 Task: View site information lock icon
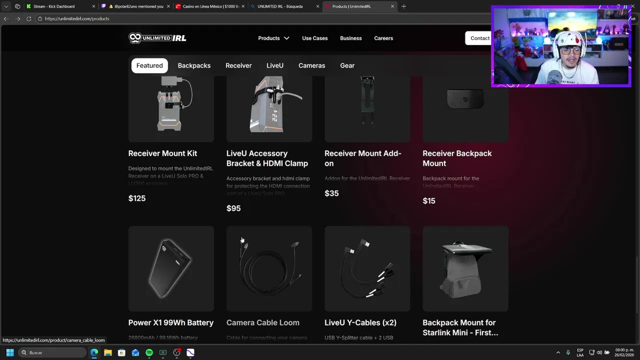tap(40, 18)
